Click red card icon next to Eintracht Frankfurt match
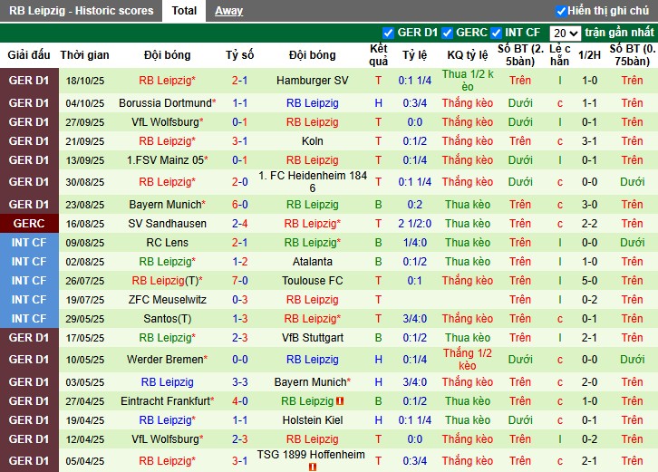This screenshot has height=472, width=658. 340,401
